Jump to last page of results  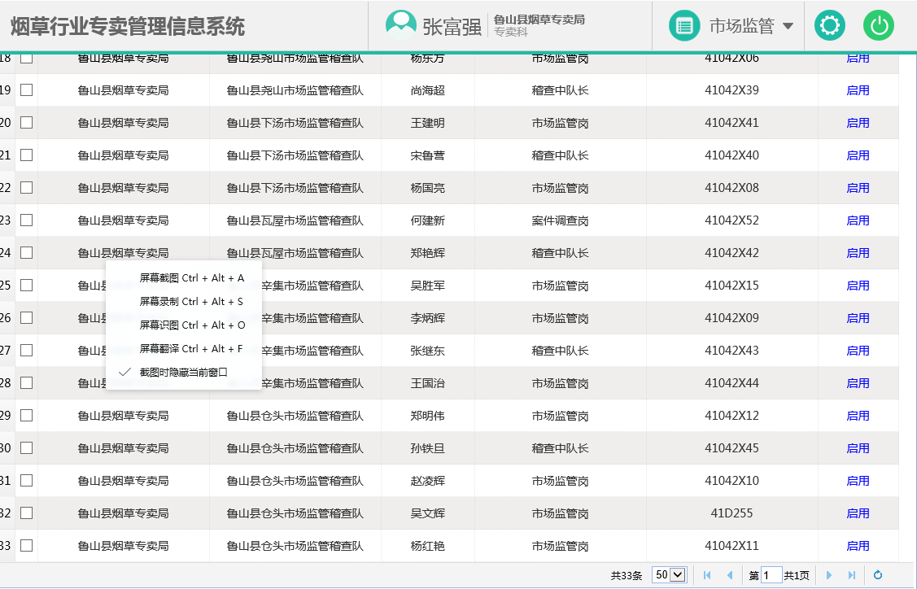click(x=851, y=575)
